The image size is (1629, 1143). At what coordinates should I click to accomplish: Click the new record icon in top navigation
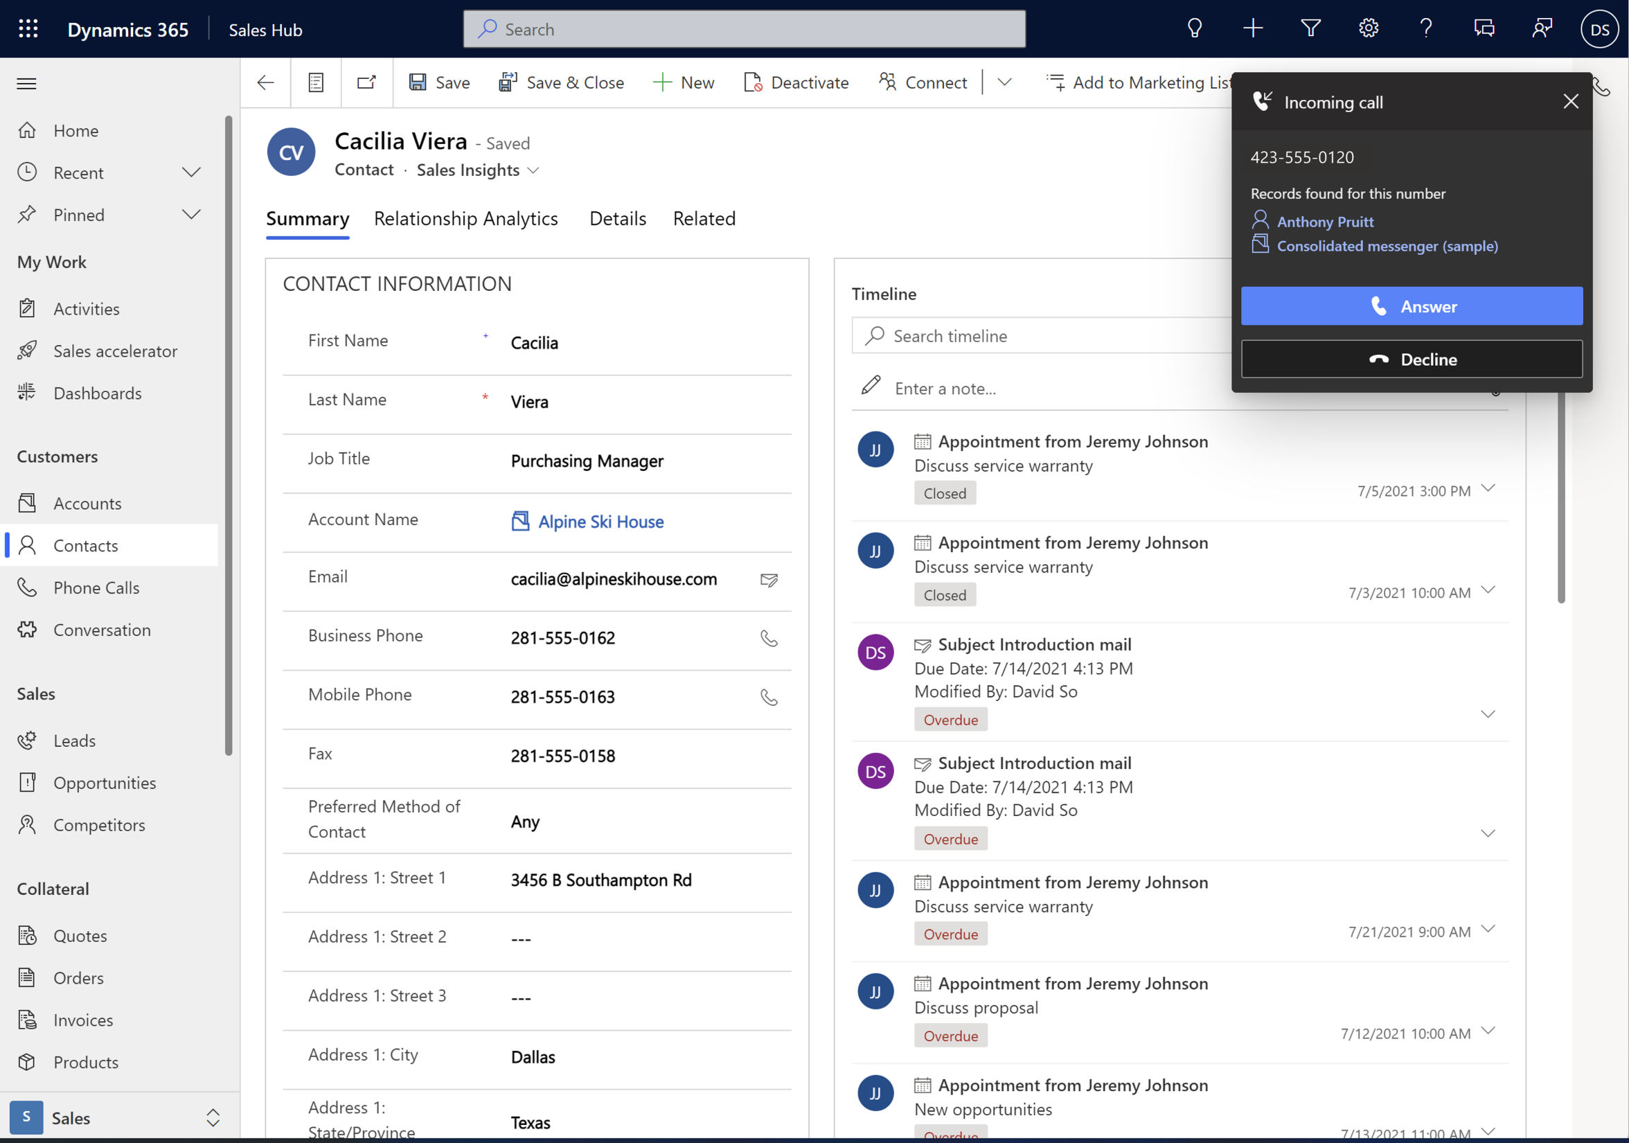pyautogui.click(x=1253, y=27)
